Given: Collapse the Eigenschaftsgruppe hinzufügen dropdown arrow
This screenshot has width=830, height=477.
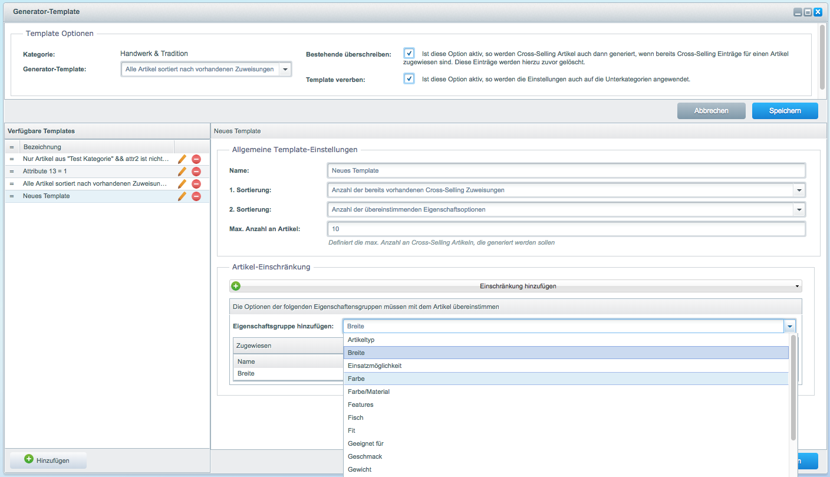Looking at the screenshot, I should (789, 326).
